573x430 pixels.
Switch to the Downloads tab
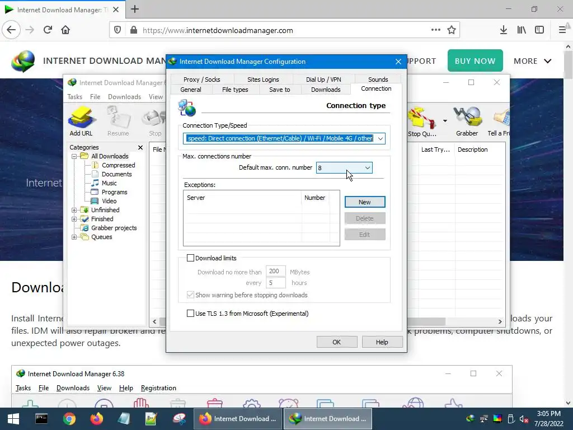point(326,90)
